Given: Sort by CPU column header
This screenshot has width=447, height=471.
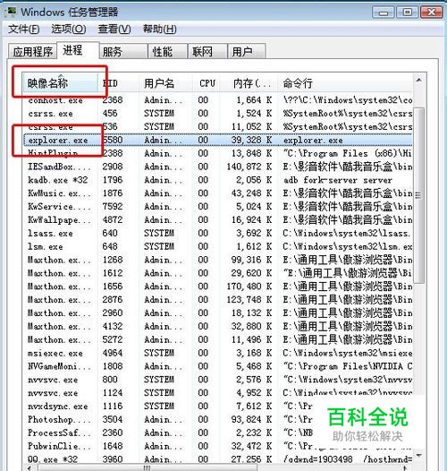Looking at the screenshot, I should pyautogui.click(x=207, y=83).
